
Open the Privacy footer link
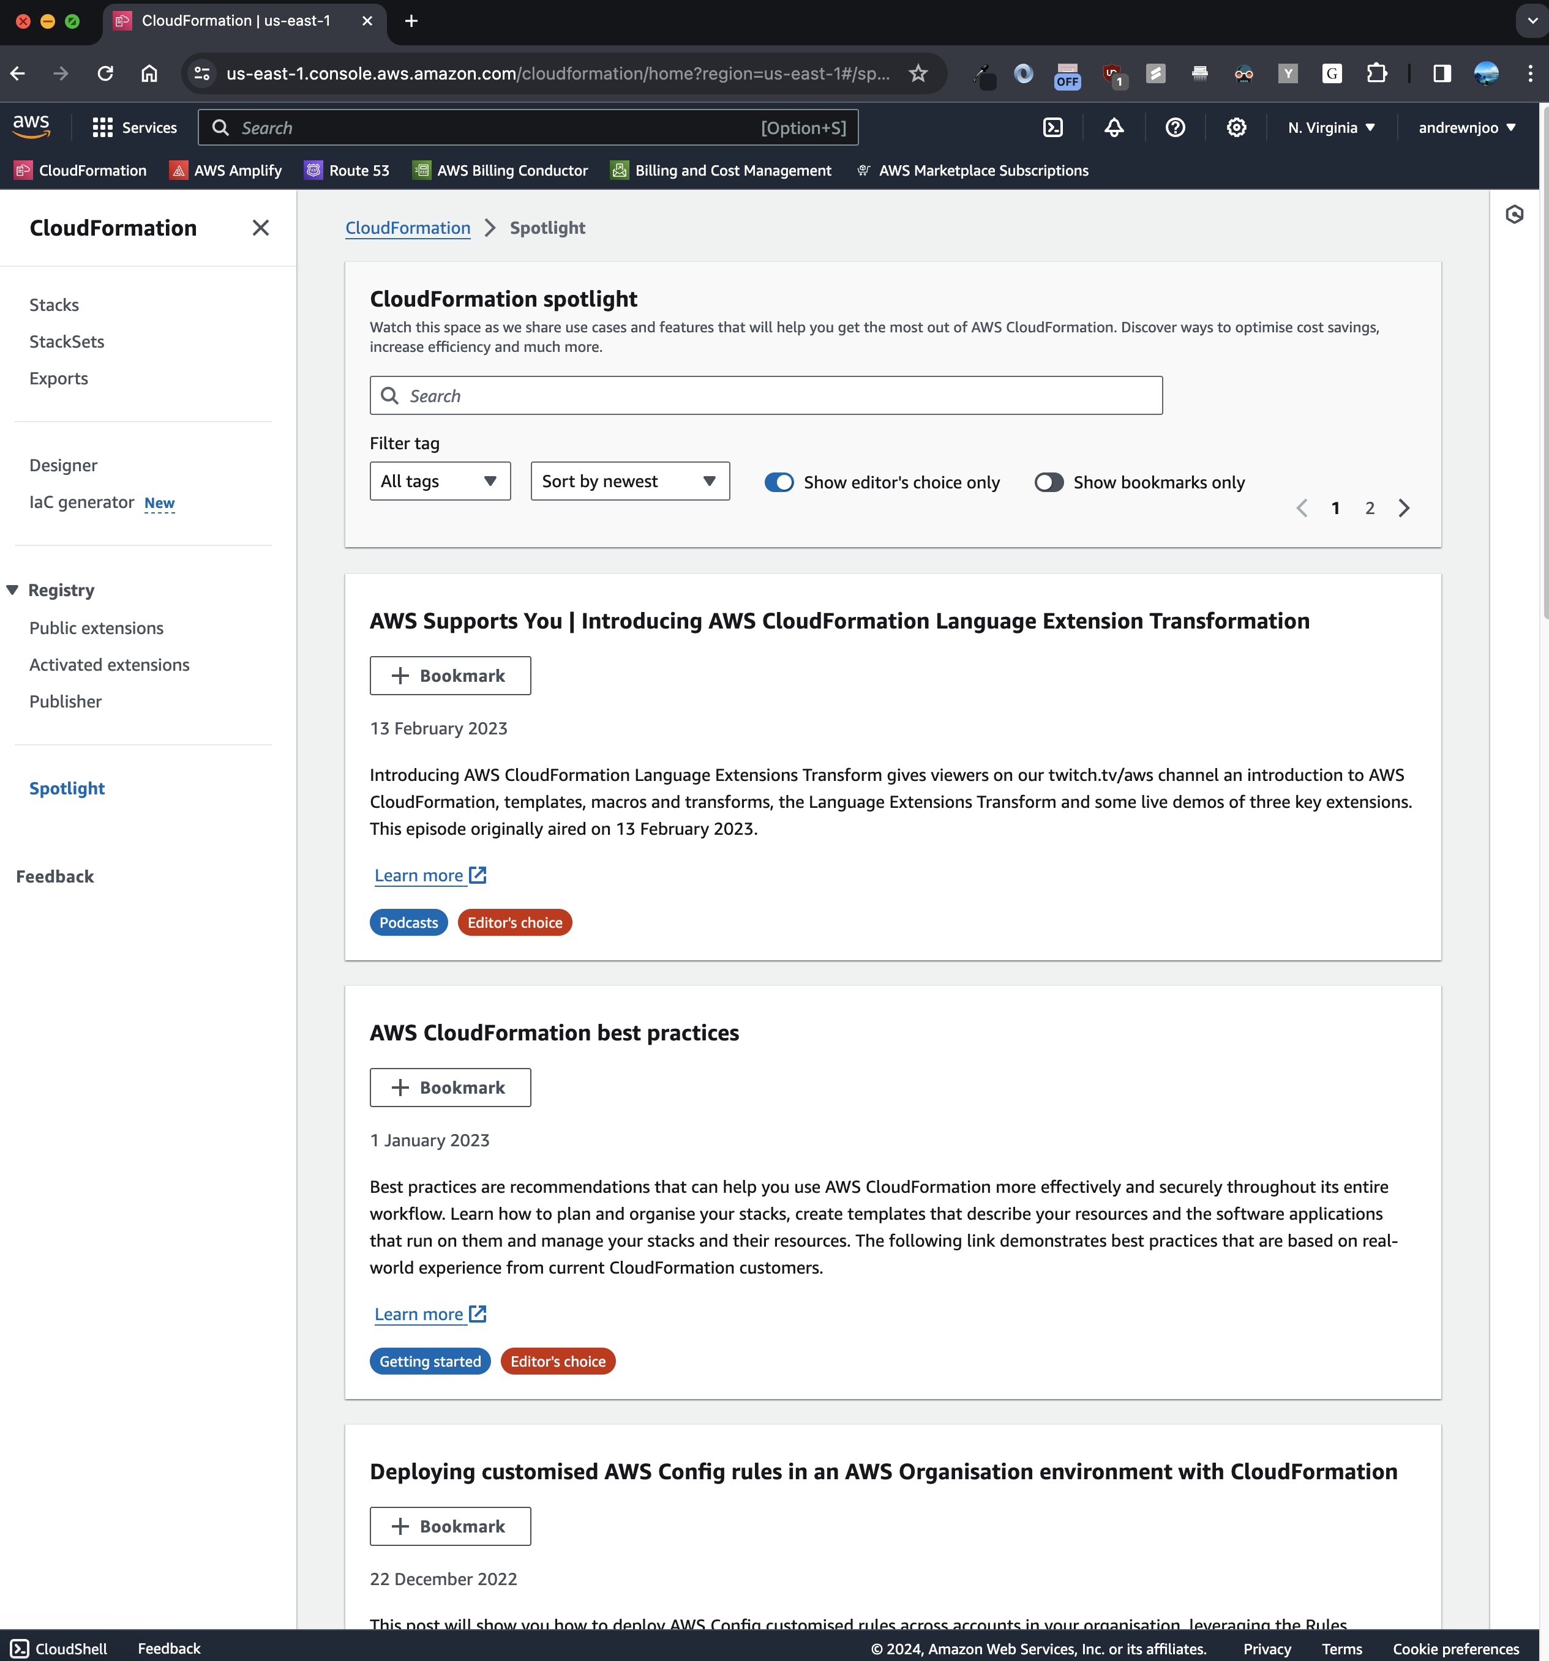click(x=1267, y=1649)
